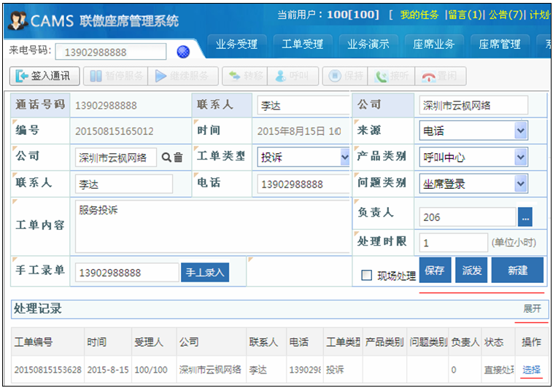Click the 呼叫 call button
The width and height of the screenshot is (553, 388).
292,75
